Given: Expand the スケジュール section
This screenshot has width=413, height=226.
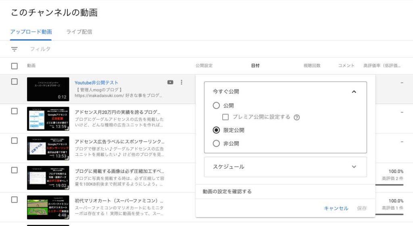Looking at the screenshot, I should [354, 167].
